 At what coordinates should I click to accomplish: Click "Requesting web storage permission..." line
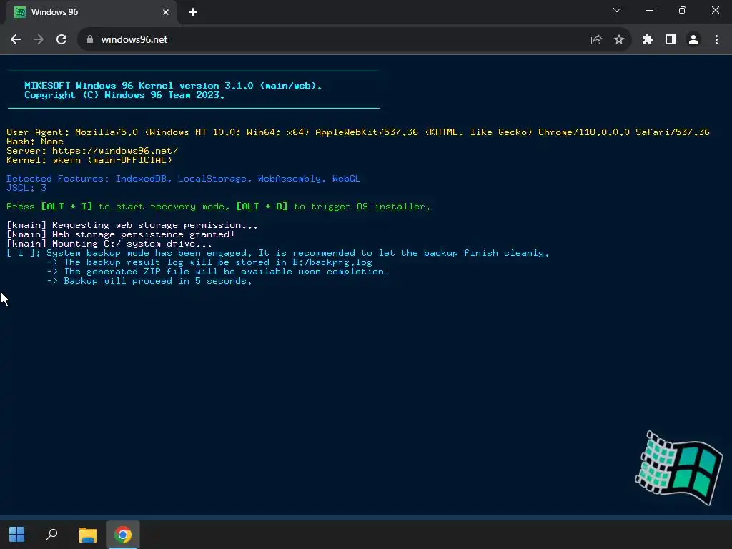[132, 225]
